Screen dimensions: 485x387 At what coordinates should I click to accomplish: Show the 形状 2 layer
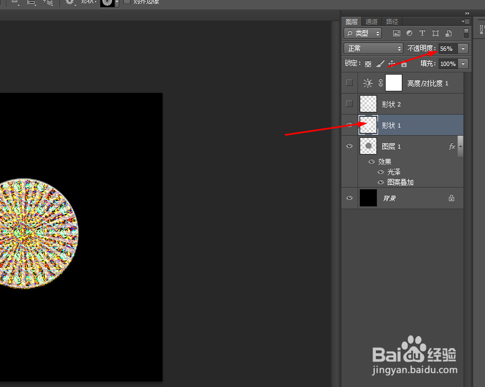[349, 104]
